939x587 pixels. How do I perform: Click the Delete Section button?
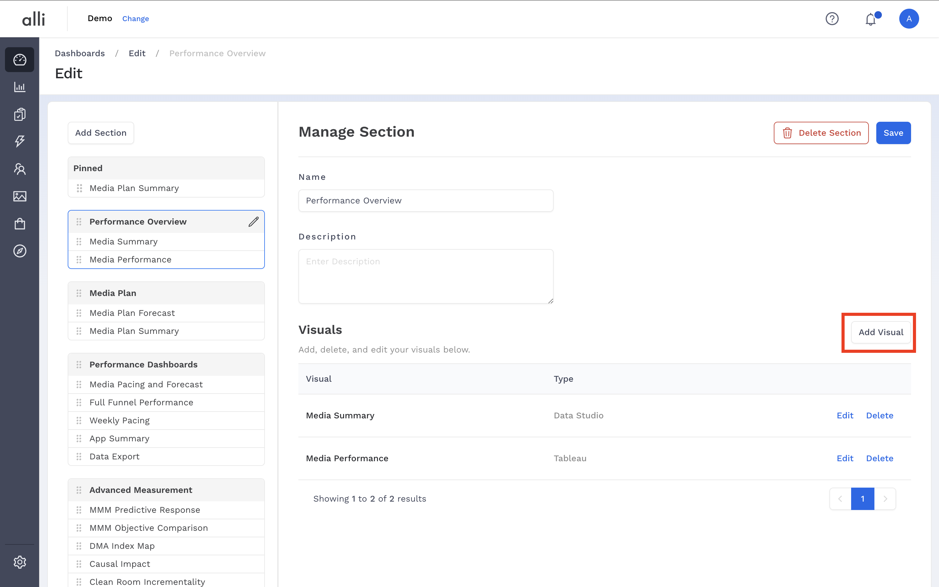click(x=821, y=133)
